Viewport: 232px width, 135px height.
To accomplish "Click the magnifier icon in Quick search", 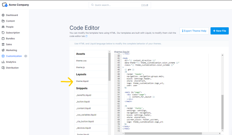I will click(92, 5).
